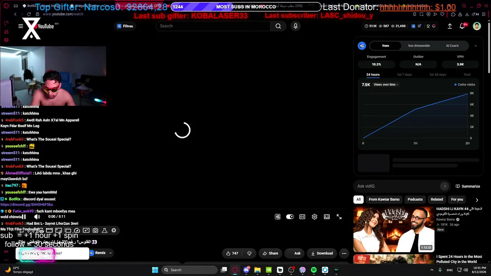Click the Windows taskbar Search box
The width and height of the screenshot is (491, 276).
coord(189,270)
